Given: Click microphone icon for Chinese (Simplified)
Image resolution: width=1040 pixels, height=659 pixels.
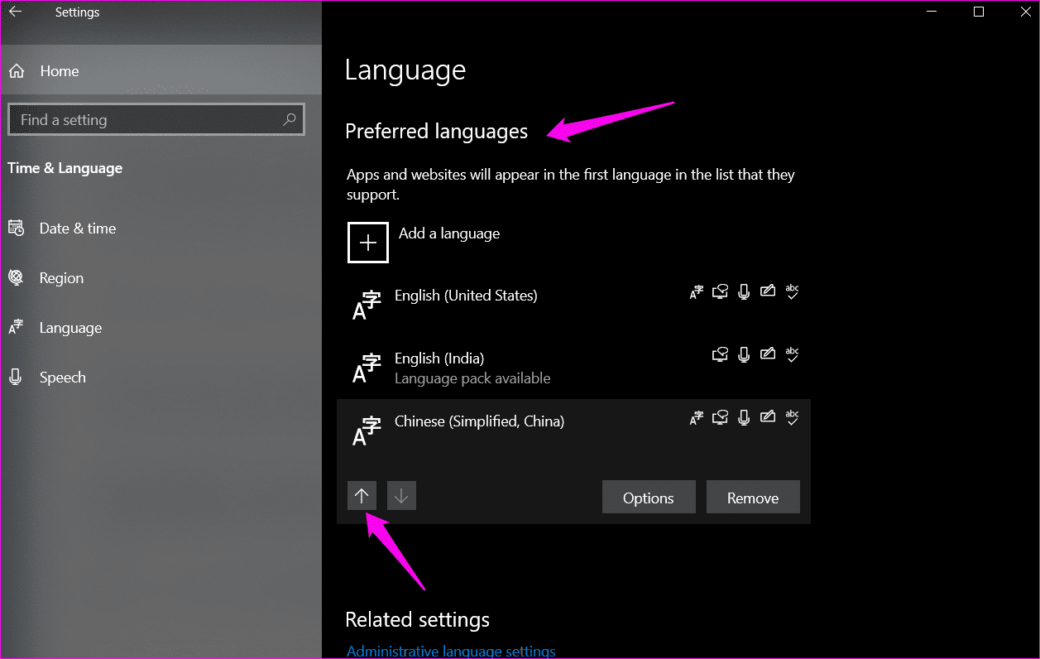Looking at the screenshot, I should point(744,418).
